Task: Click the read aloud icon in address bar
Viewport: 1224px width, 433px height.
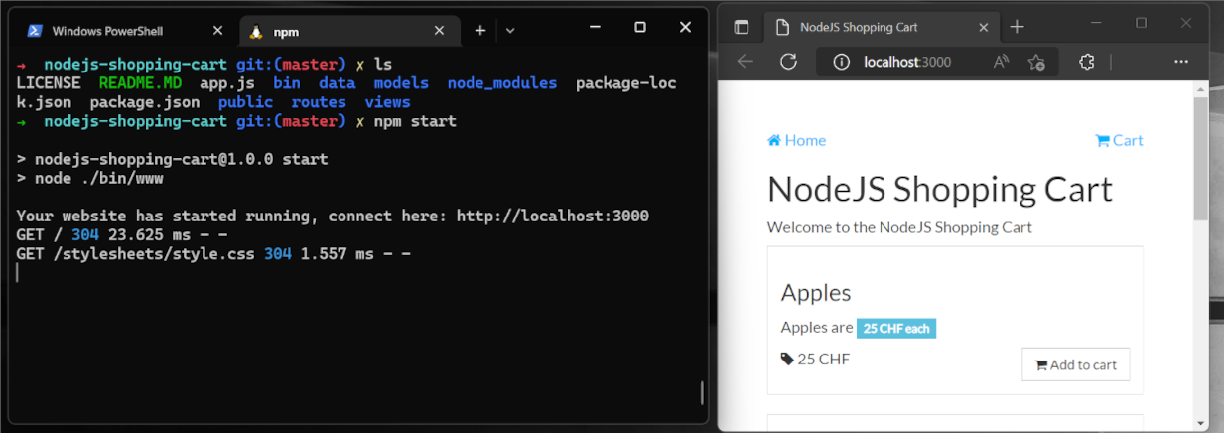Action: coord(1001,62)
